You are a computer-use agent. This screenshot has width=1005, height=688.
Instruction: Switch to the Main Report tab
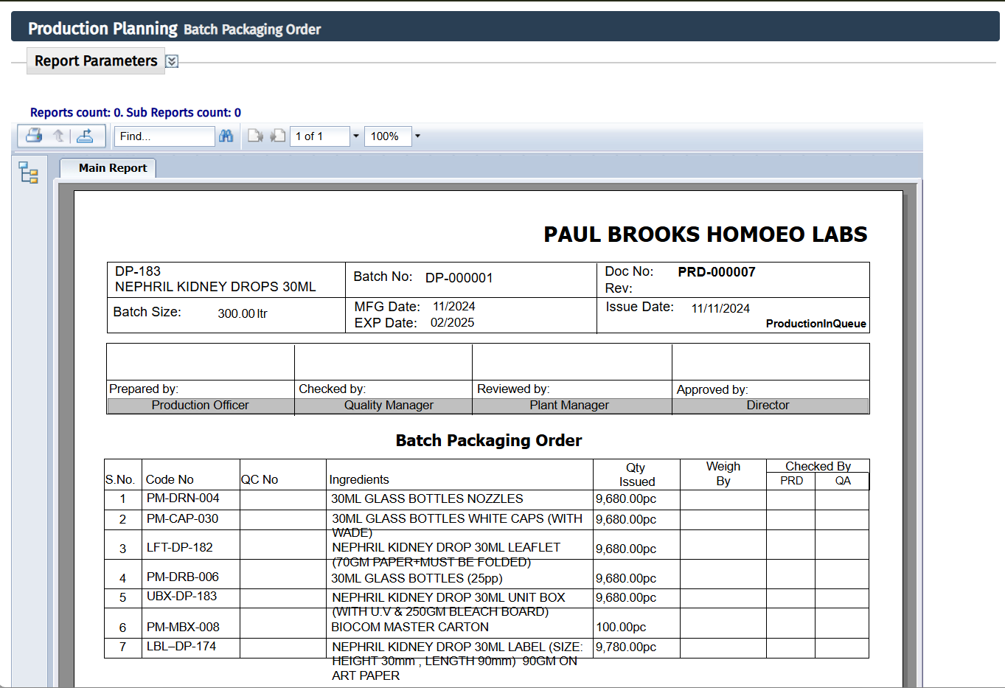(113, 168)
